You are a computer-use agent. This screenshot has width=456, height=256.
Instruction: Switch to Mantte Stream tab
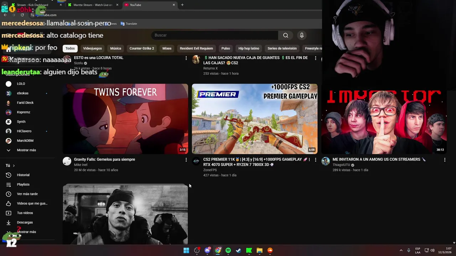click(93, 5)
